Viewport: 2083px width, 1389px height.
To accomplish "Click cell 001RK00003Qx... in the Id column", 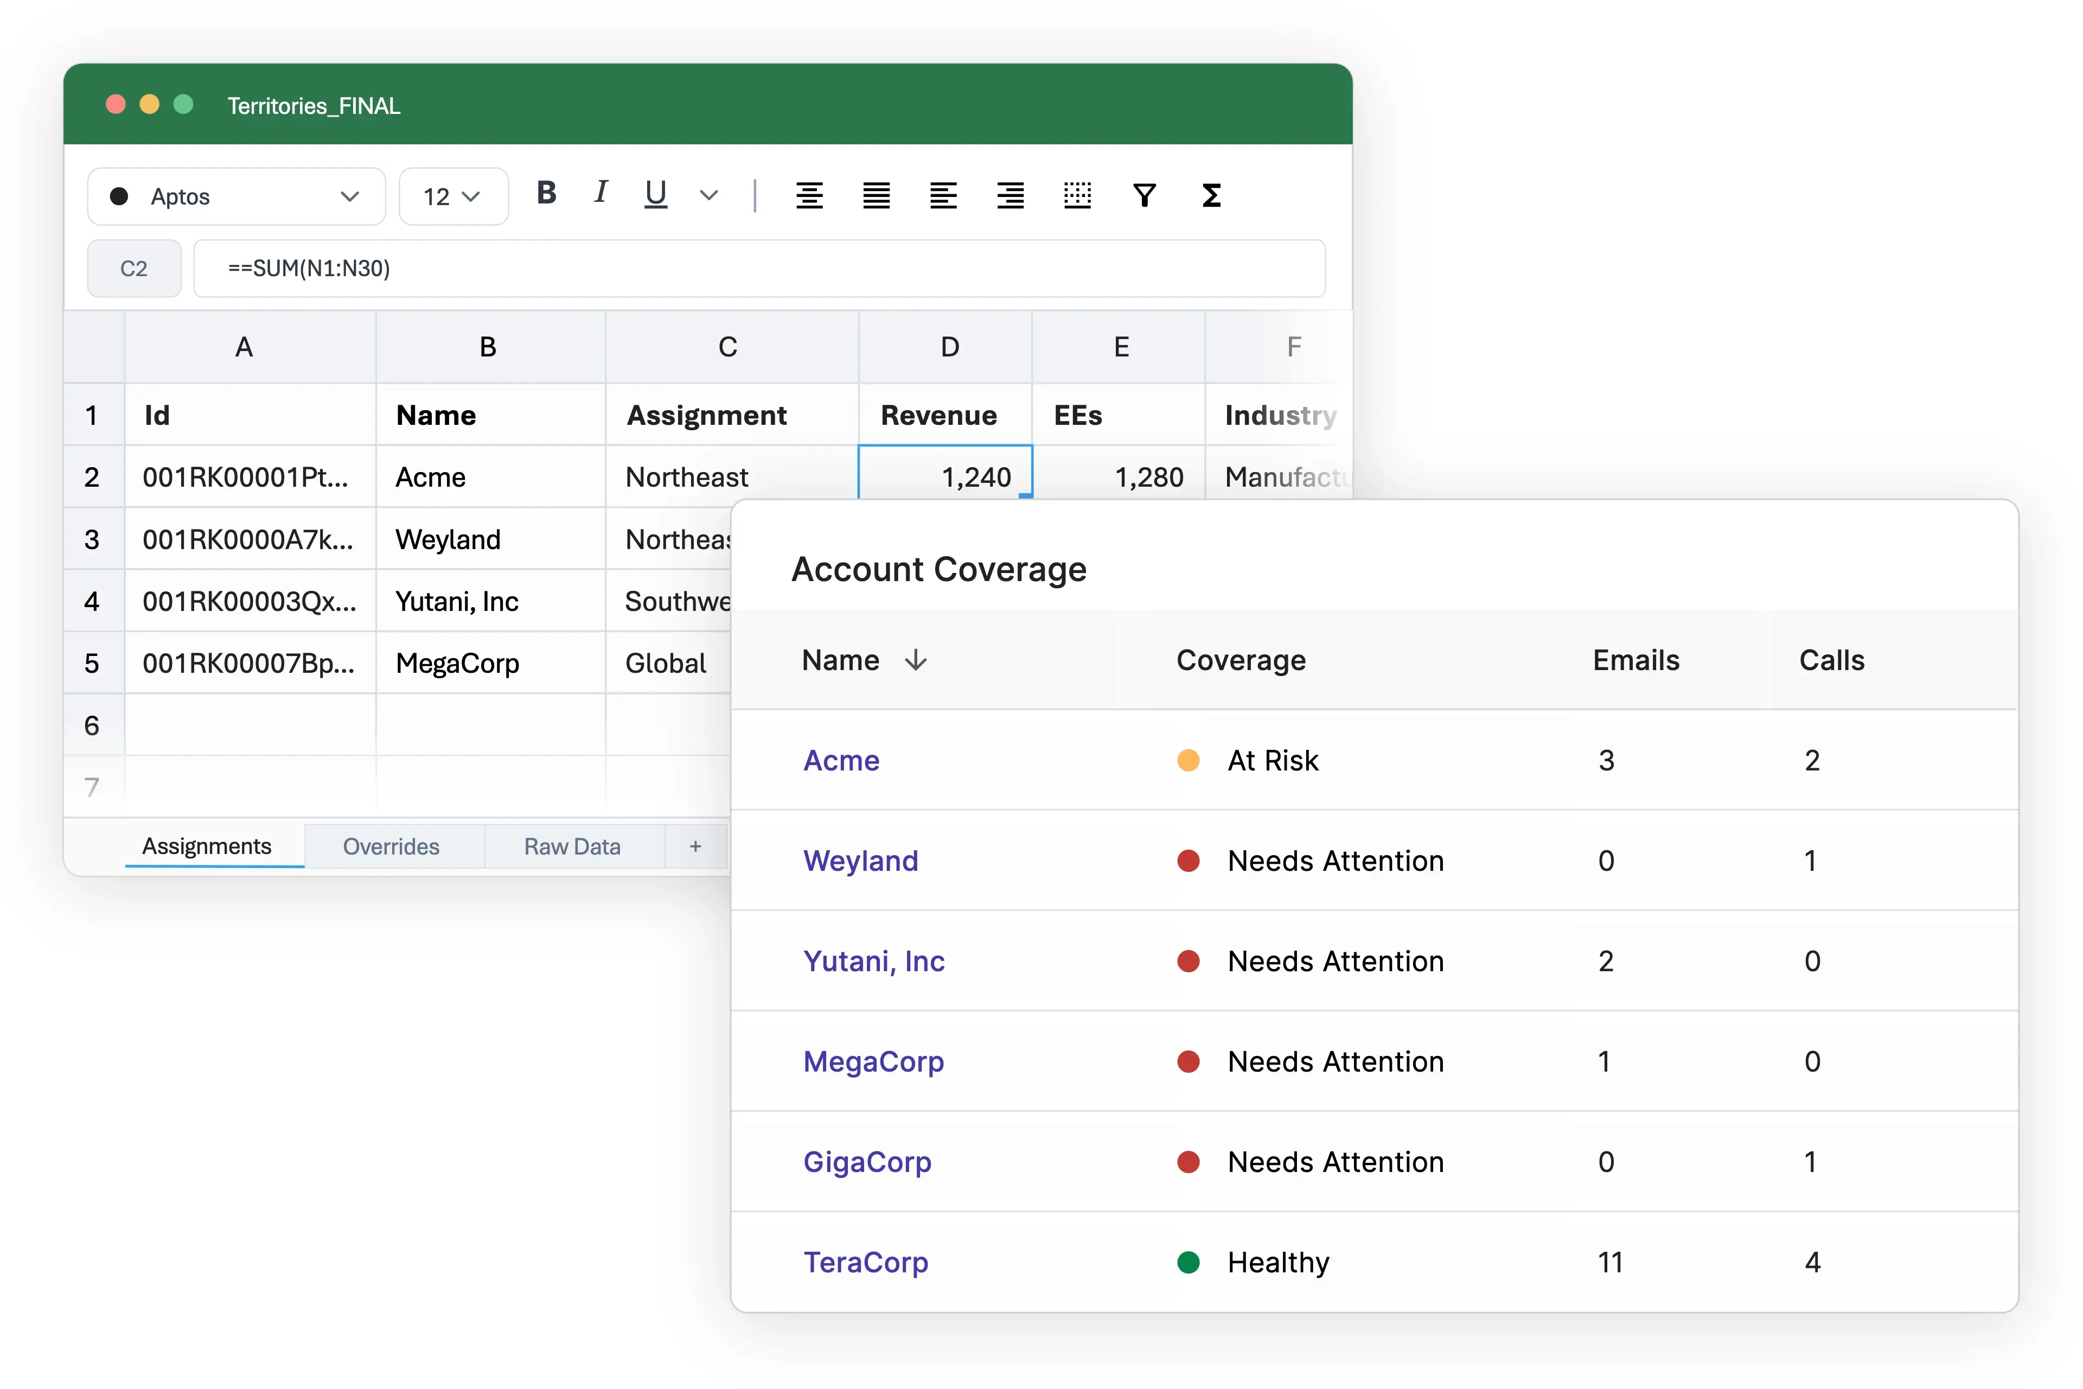I will point(251,601).
